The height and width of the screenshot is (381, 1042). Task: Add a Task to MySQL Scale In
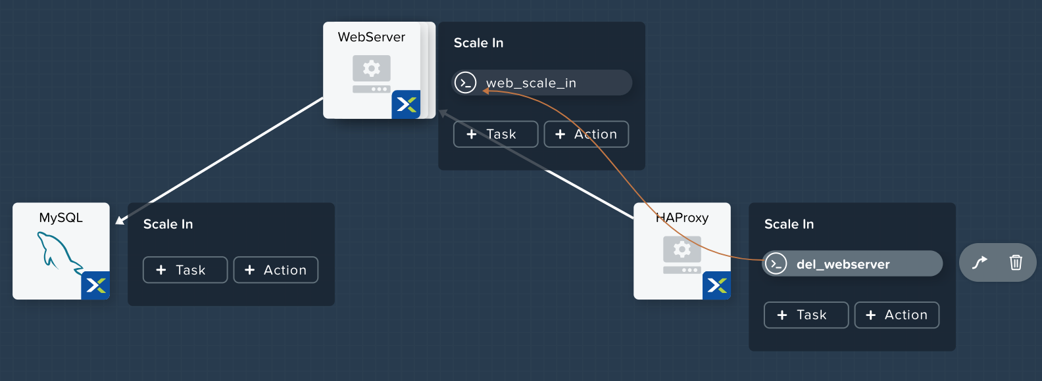coord(186,270)
